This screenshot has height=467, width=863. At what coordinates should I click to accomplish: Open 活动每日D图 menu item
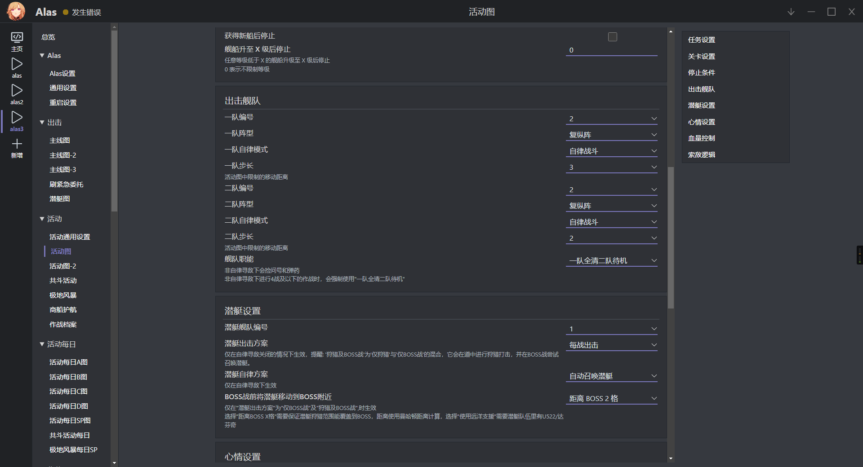click(x=69, y=406)
